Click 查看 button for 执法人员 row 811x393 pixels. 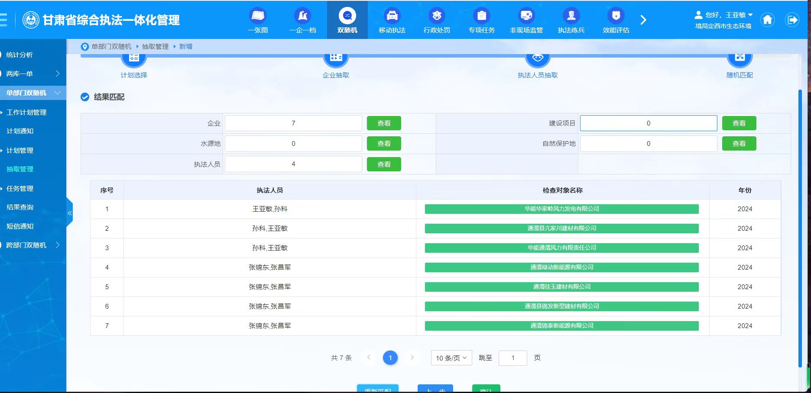pyautogui.click(x=384, y=164)
